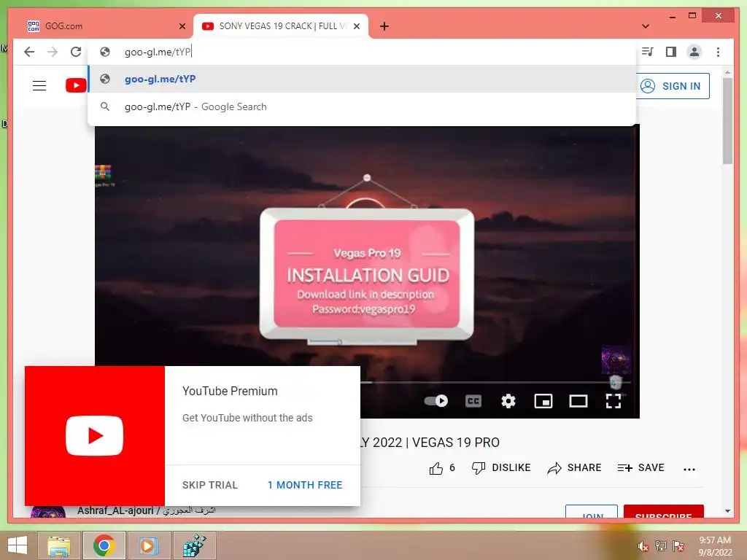Open video settings gear
The image size is (747, 560).
point(508,401)
